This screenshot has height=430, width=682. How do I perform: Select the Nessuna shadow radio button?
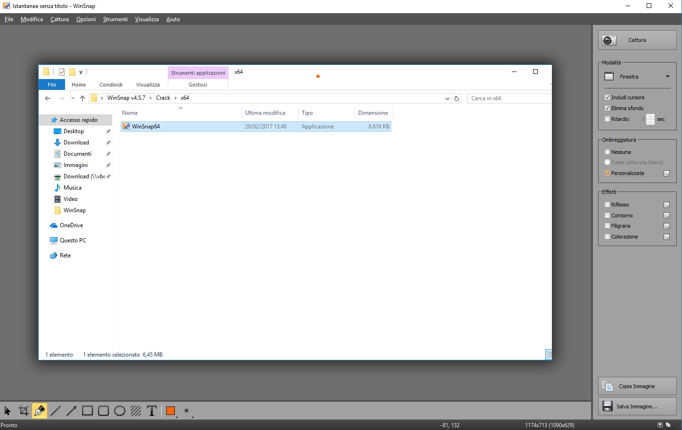[607, 152]
